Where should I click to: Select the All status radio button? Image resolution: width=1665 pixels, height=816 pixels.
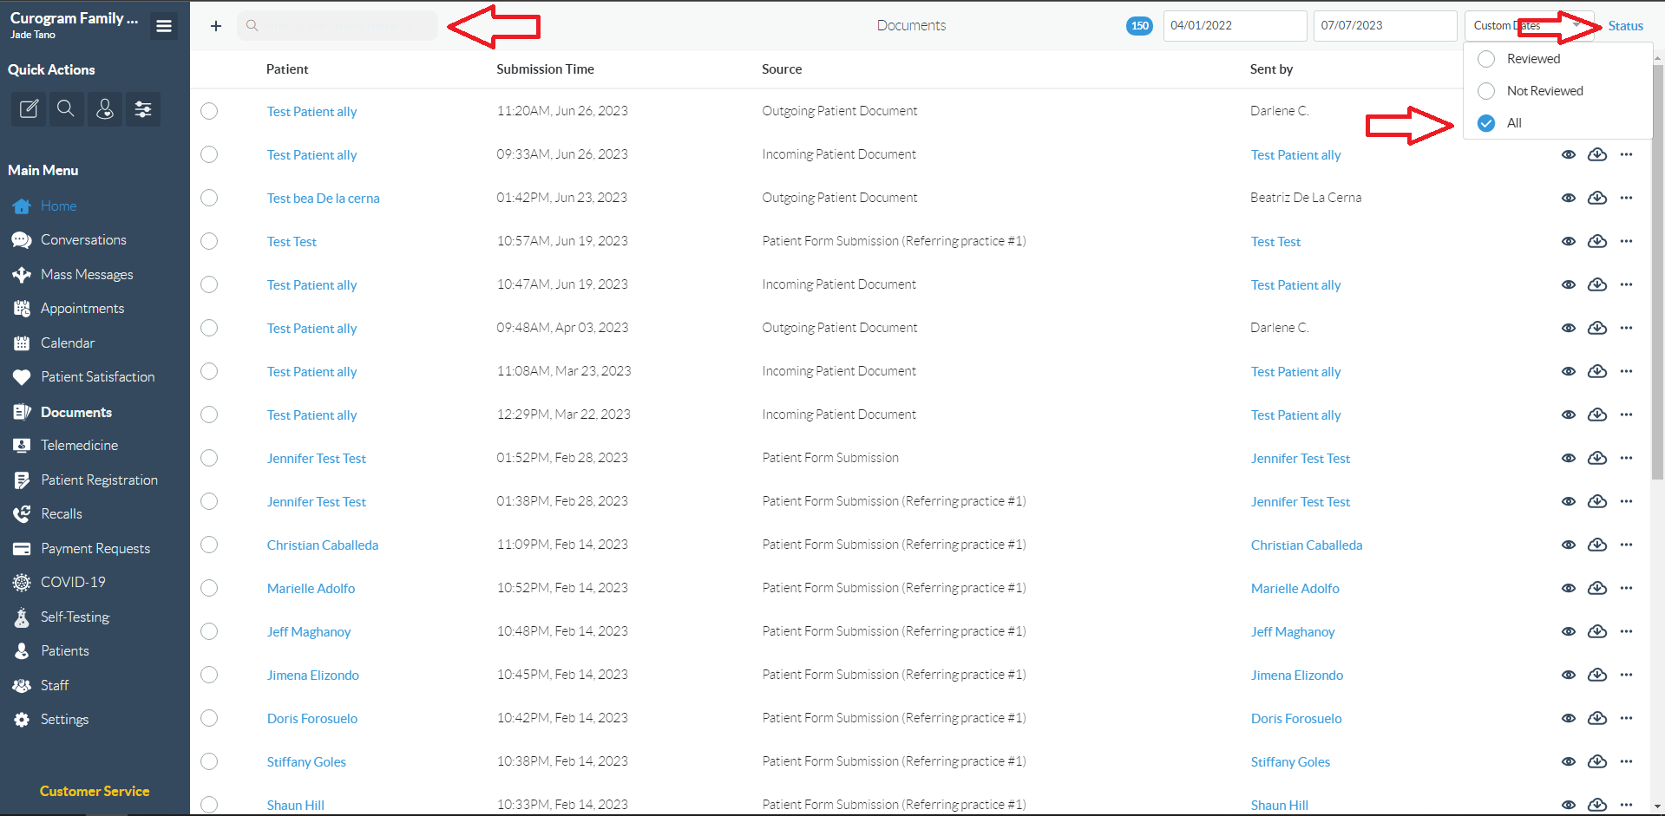1486,122
